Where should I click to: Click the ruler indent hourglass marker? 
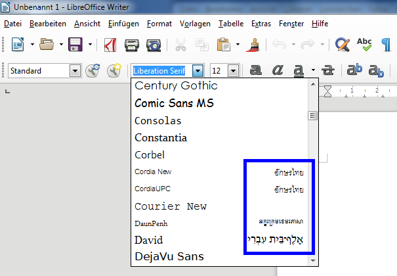click(x=327, y=91)
